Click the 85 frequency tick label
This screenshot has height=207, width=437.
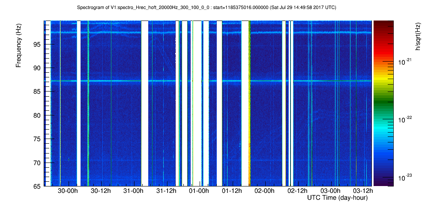point(38,92)
